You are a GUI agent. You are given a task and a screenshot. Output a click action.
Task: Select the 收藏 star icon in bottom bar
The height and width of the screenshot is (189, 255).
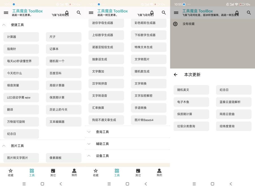click(x=10, y=172)
